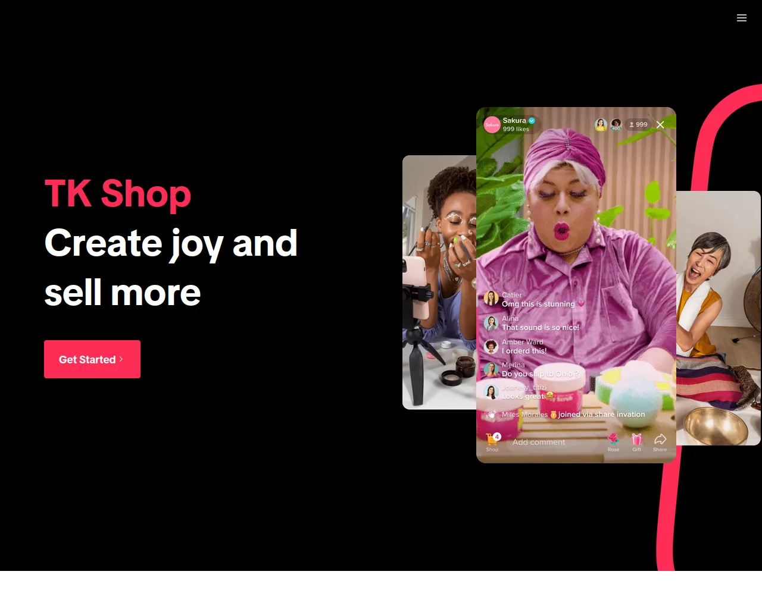Click the Get Started button
Image resolution: width=762 pixels, height=609 pixels.
pyautogui.click(x=92, y=359)
